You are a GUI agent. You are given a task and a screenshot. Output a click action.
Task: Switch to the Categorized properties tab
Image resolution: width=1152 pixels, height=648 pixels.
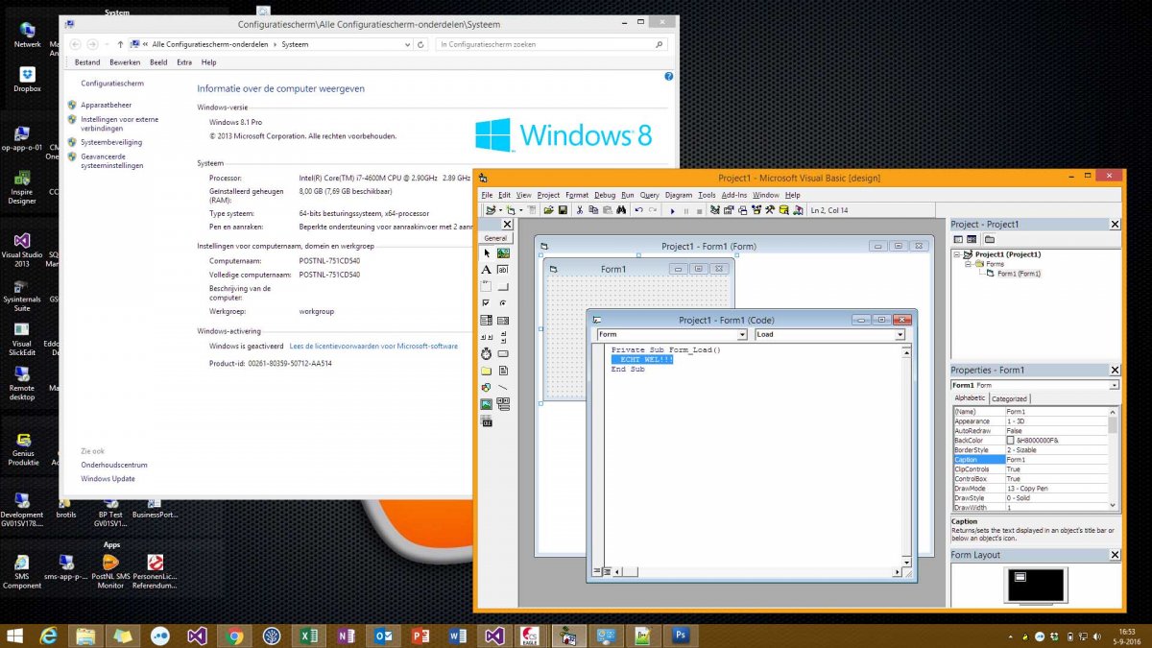(x=1009, y=398)
